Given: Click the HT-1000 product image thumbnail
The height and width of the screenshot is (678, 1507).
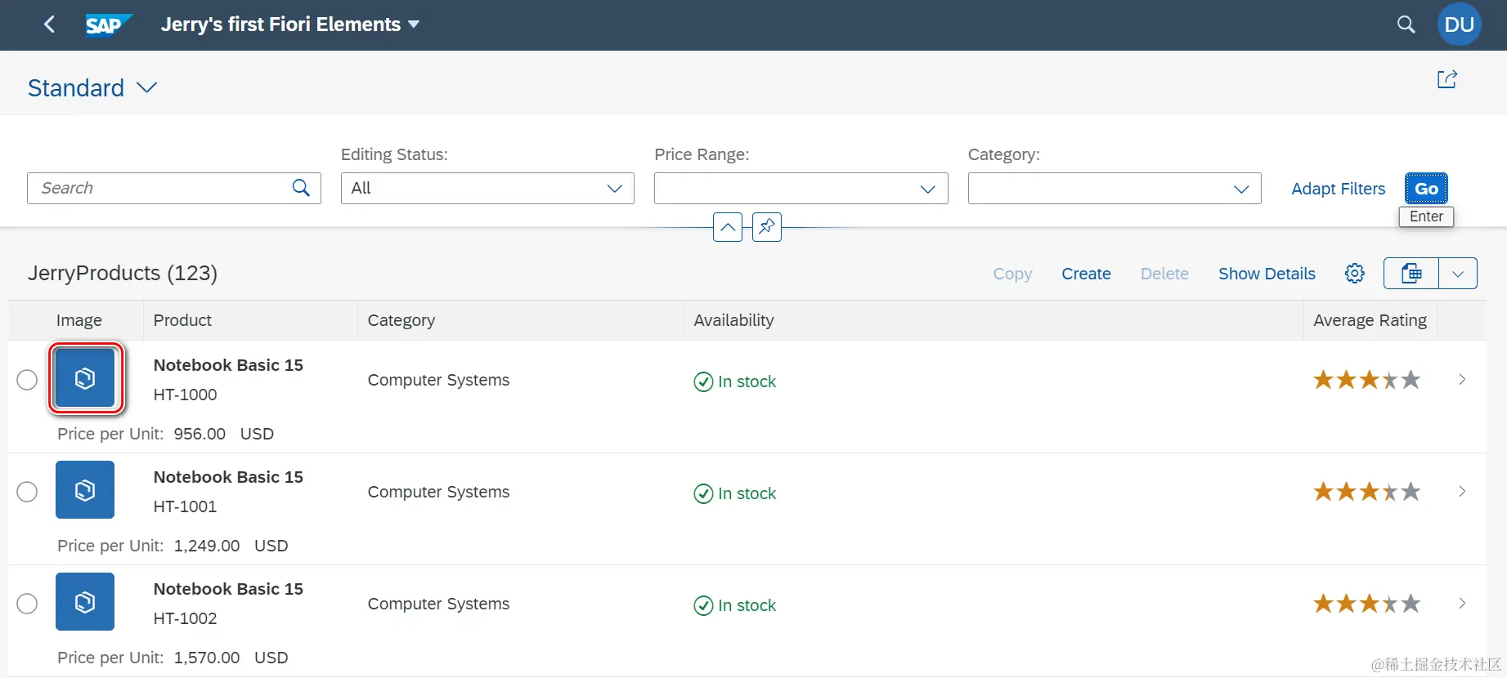Looking at the screenshot, I should click(x=85, y=378).
